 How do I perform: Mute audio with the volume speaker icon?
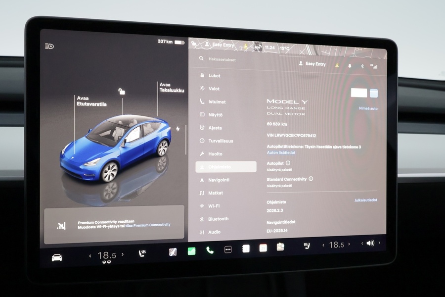coord(369,243)
